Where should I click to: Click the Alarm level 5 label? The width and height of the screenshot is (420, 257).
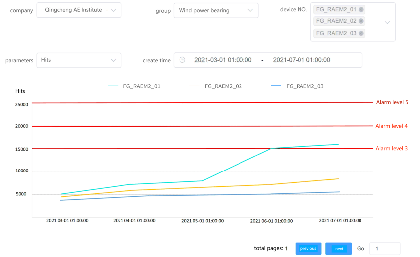392,102
